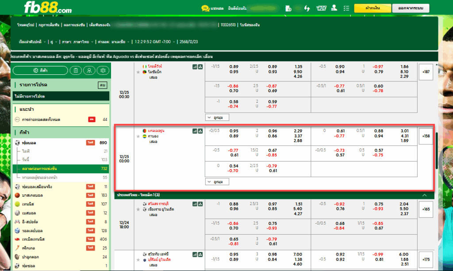Favorite the Sukhothai vs Buriram match star
The height and width of the screenshot is (271, 453).
click(138, 260)
